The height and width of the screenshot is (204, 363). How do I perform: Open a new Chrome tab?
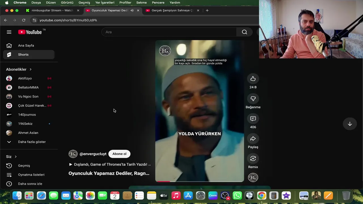click(x=207, y=10)
